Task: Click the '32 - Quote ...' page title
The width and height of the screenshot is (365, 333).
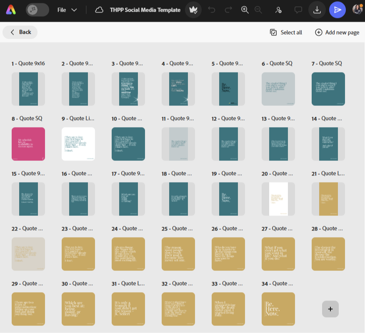Action: point(177,284)
